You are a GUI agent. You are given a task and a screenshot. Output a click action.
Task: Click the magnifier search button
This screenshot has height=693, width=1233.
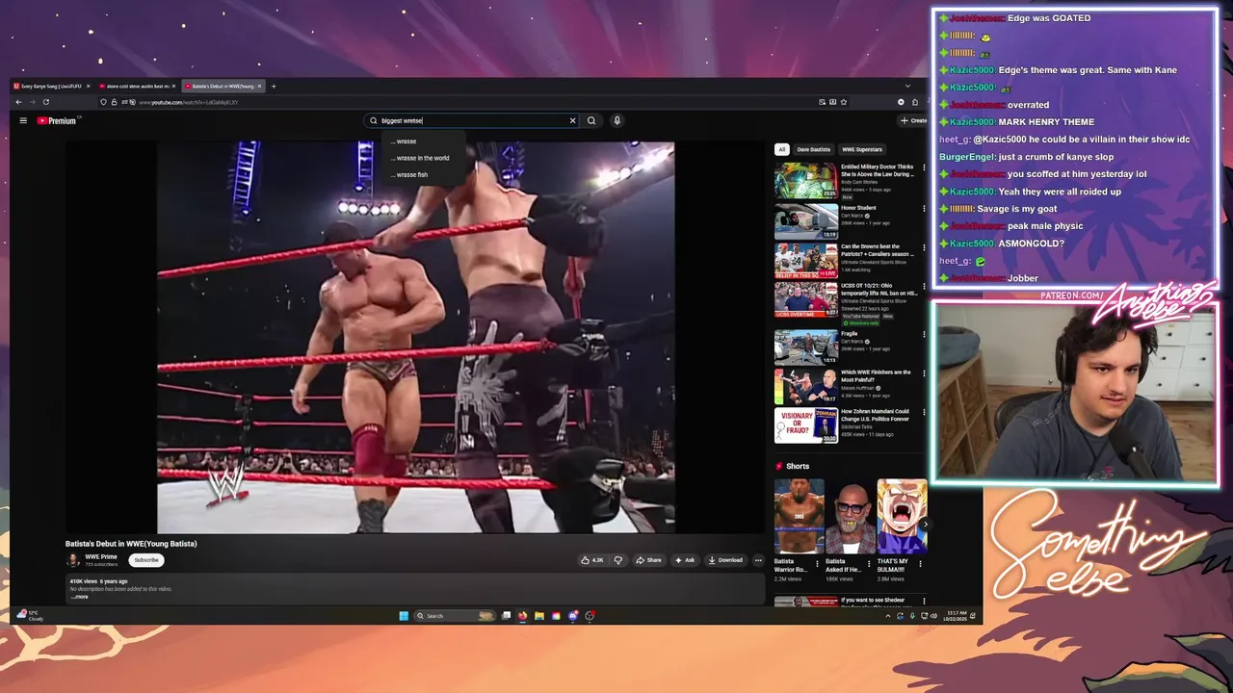[591, 120]
